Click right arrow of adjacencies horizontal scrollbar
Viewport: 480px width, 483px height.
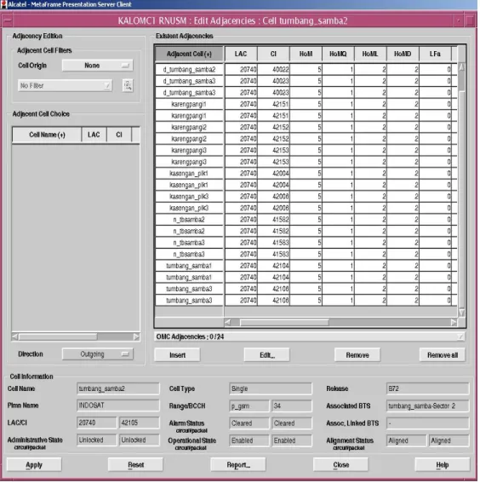click(x=454, y=323)
